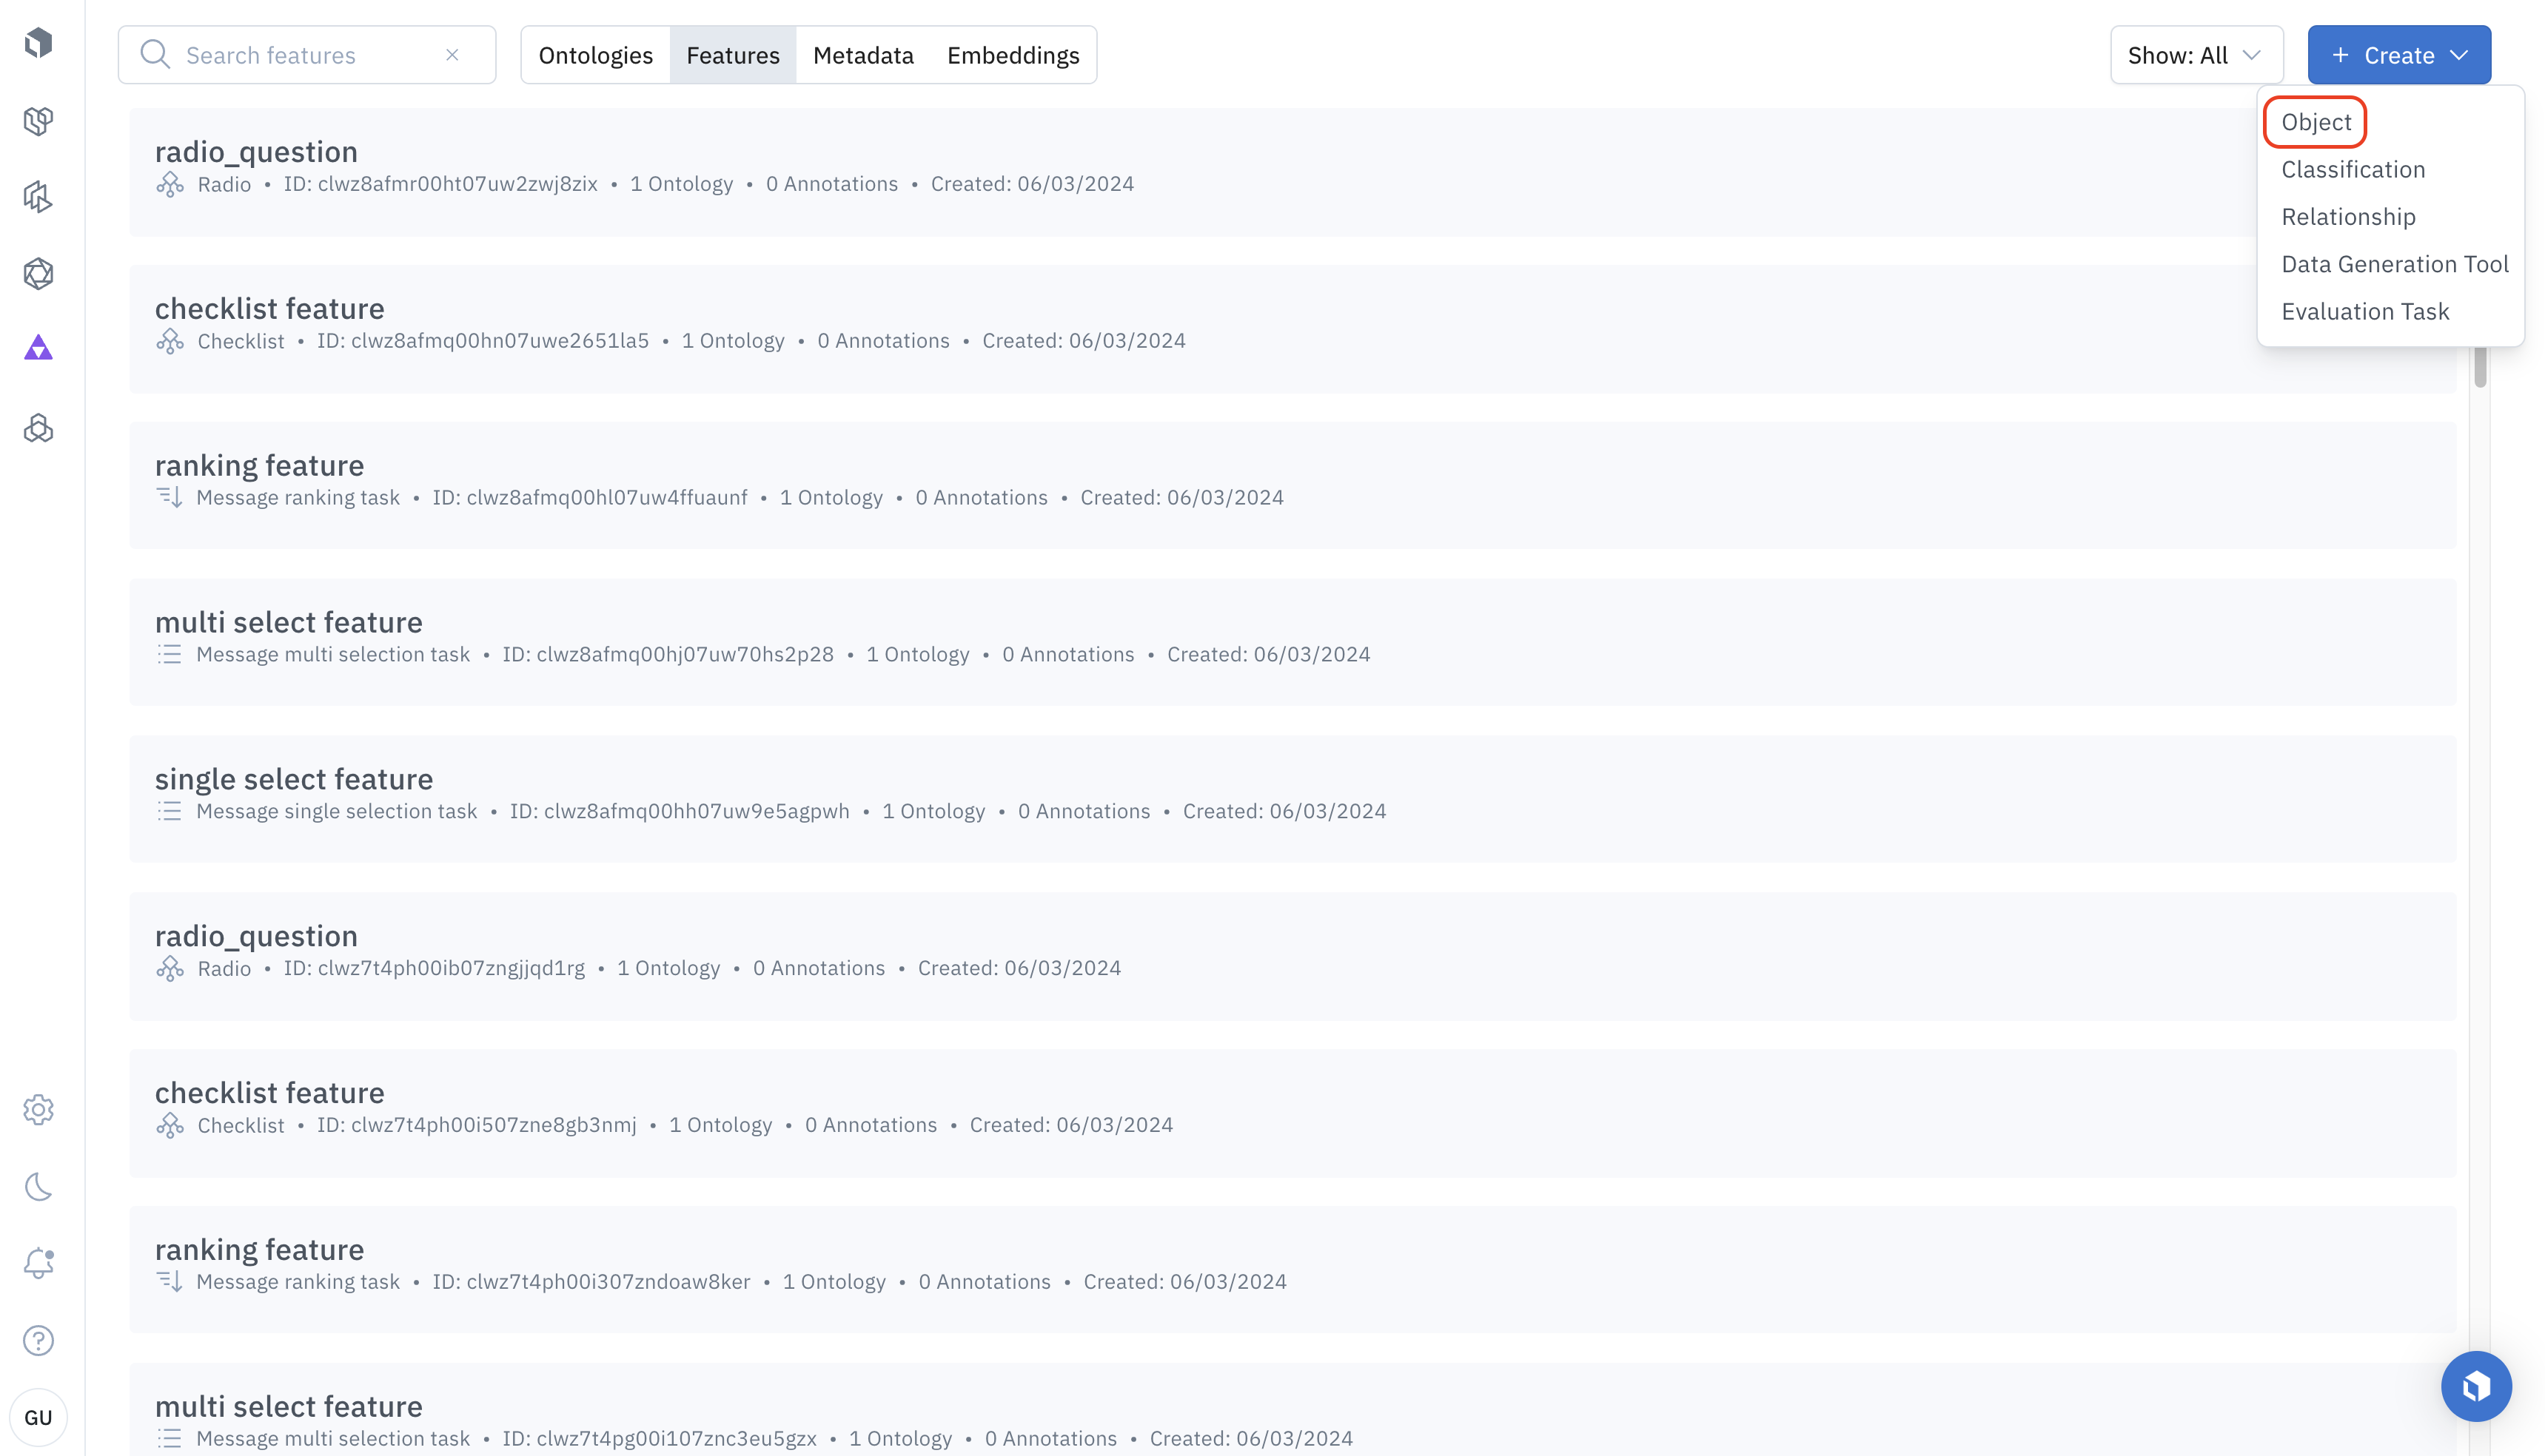Click the Radio icon on first radio_question row
This screenshot has height=1456, width=2545.
pos(170,184)
